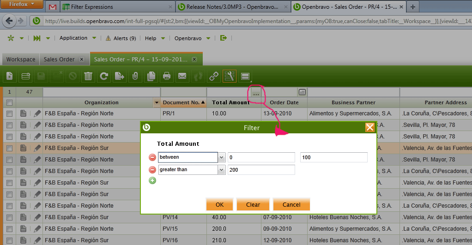Screen dimensions: 472x245
Task: Check the checkbox for row PR/1
Action: point(9,114)
